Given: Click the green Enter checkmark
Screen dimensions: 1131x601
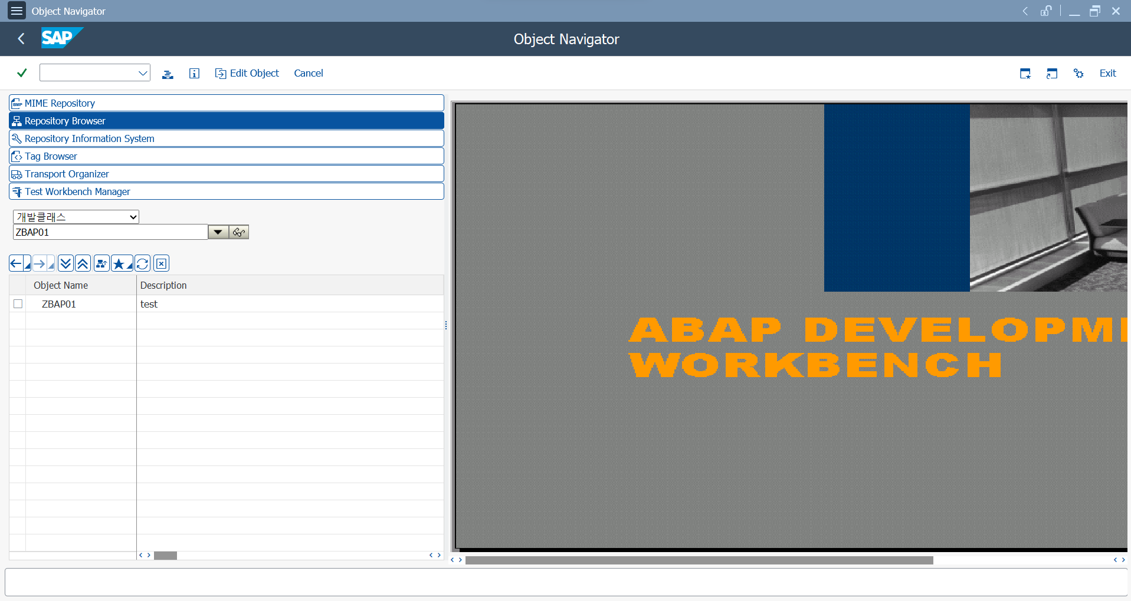Looking at the screenshot, I should point(22,73).
